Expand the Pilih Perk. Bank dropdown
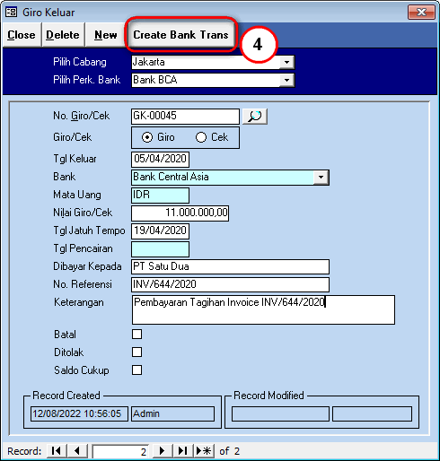Screen dimensions: 440x461 point(286,80)
